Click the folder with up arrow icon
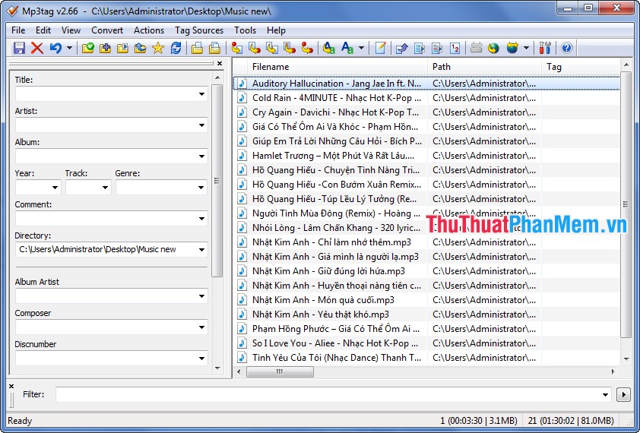The width and height of the screenshot is (640, 433). click(x=140, y=48)
